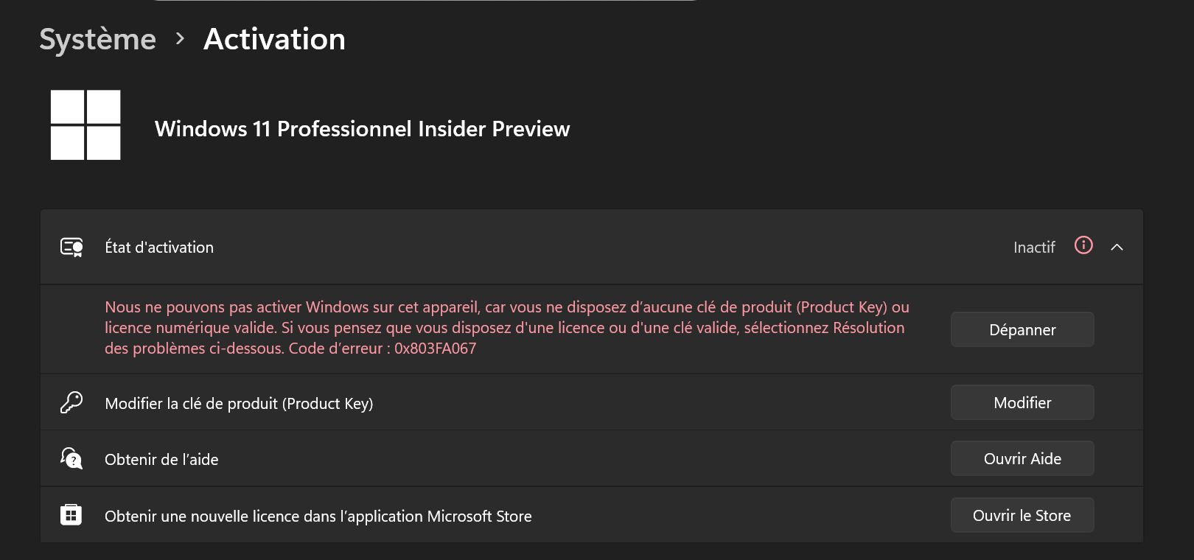Click the Inactif status text

[1034, 248]
